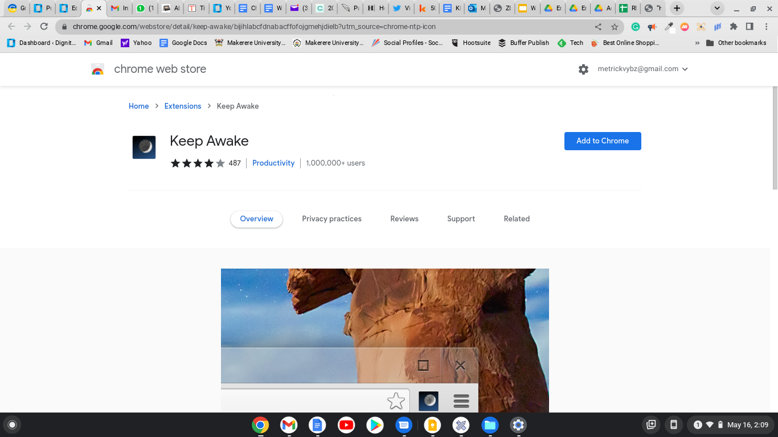This screenshot has width=778, height=437.
Task: Open the search tabs dropdown
Action: pos(717,8)
